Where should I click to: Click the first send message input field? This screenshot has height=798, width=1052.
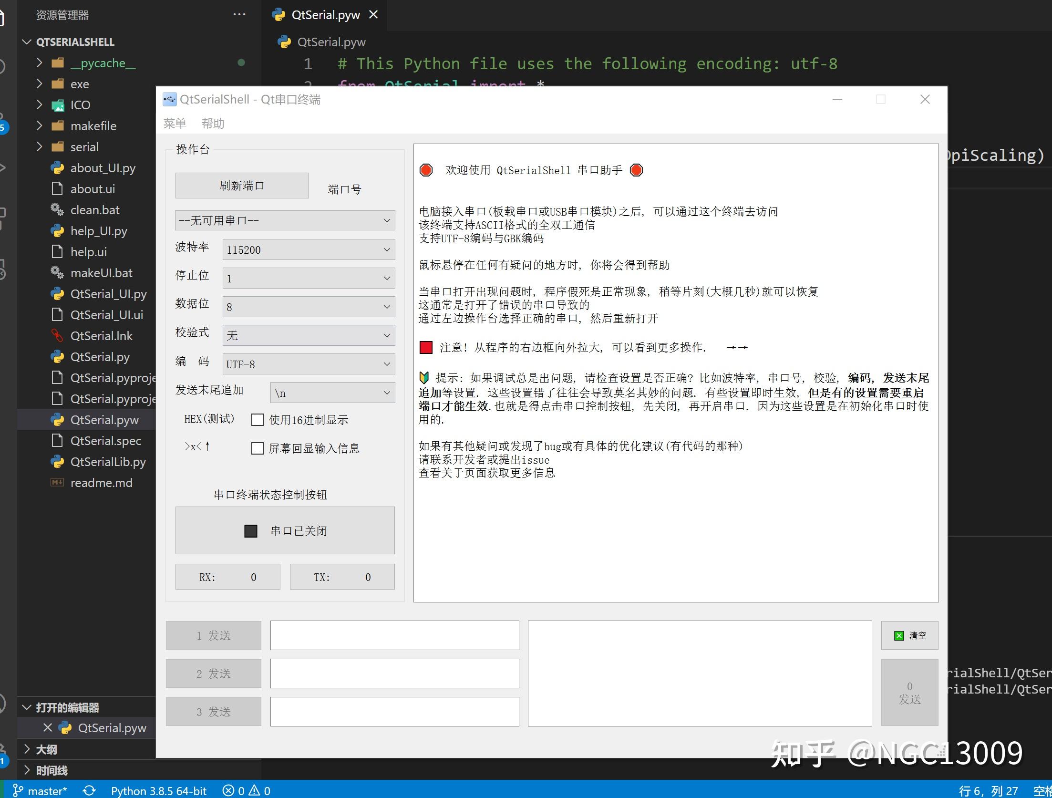pyautogui.click(x=394, y=635)
